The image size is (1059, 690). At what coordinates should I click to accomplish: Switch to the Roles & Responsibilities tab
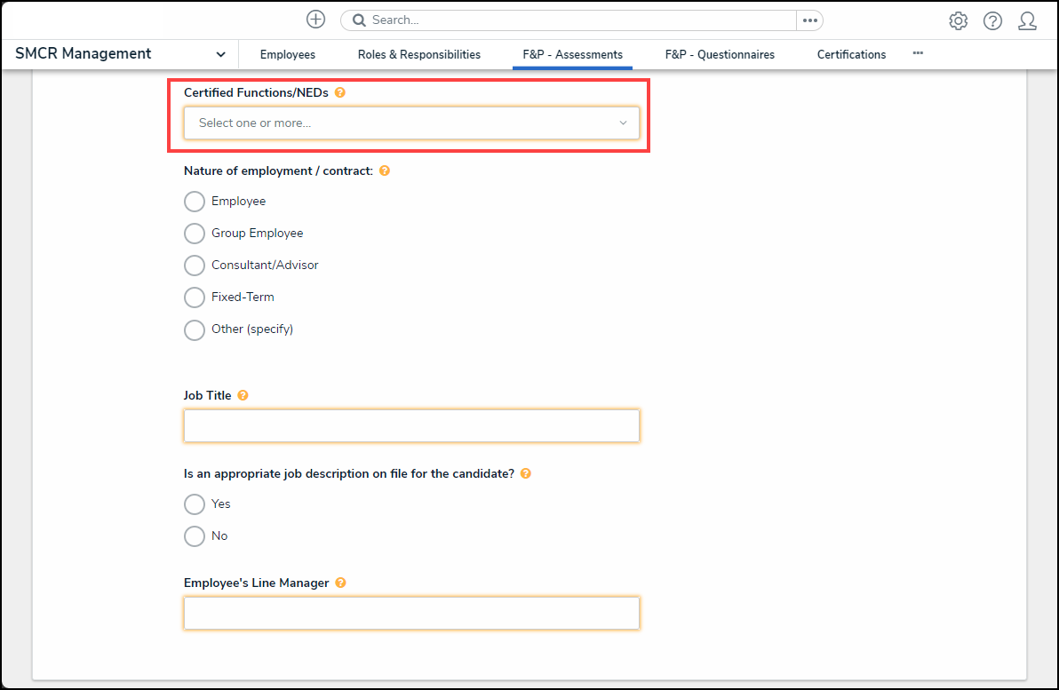tap(419, 55)
